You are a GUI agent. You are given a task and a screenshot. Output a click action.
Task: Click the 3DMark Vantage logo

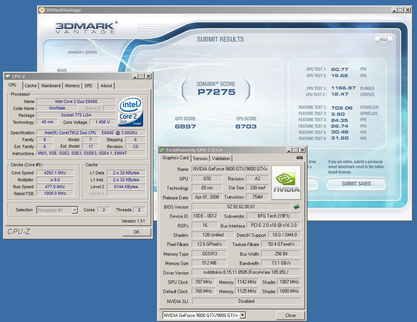(x=86, y=27)
